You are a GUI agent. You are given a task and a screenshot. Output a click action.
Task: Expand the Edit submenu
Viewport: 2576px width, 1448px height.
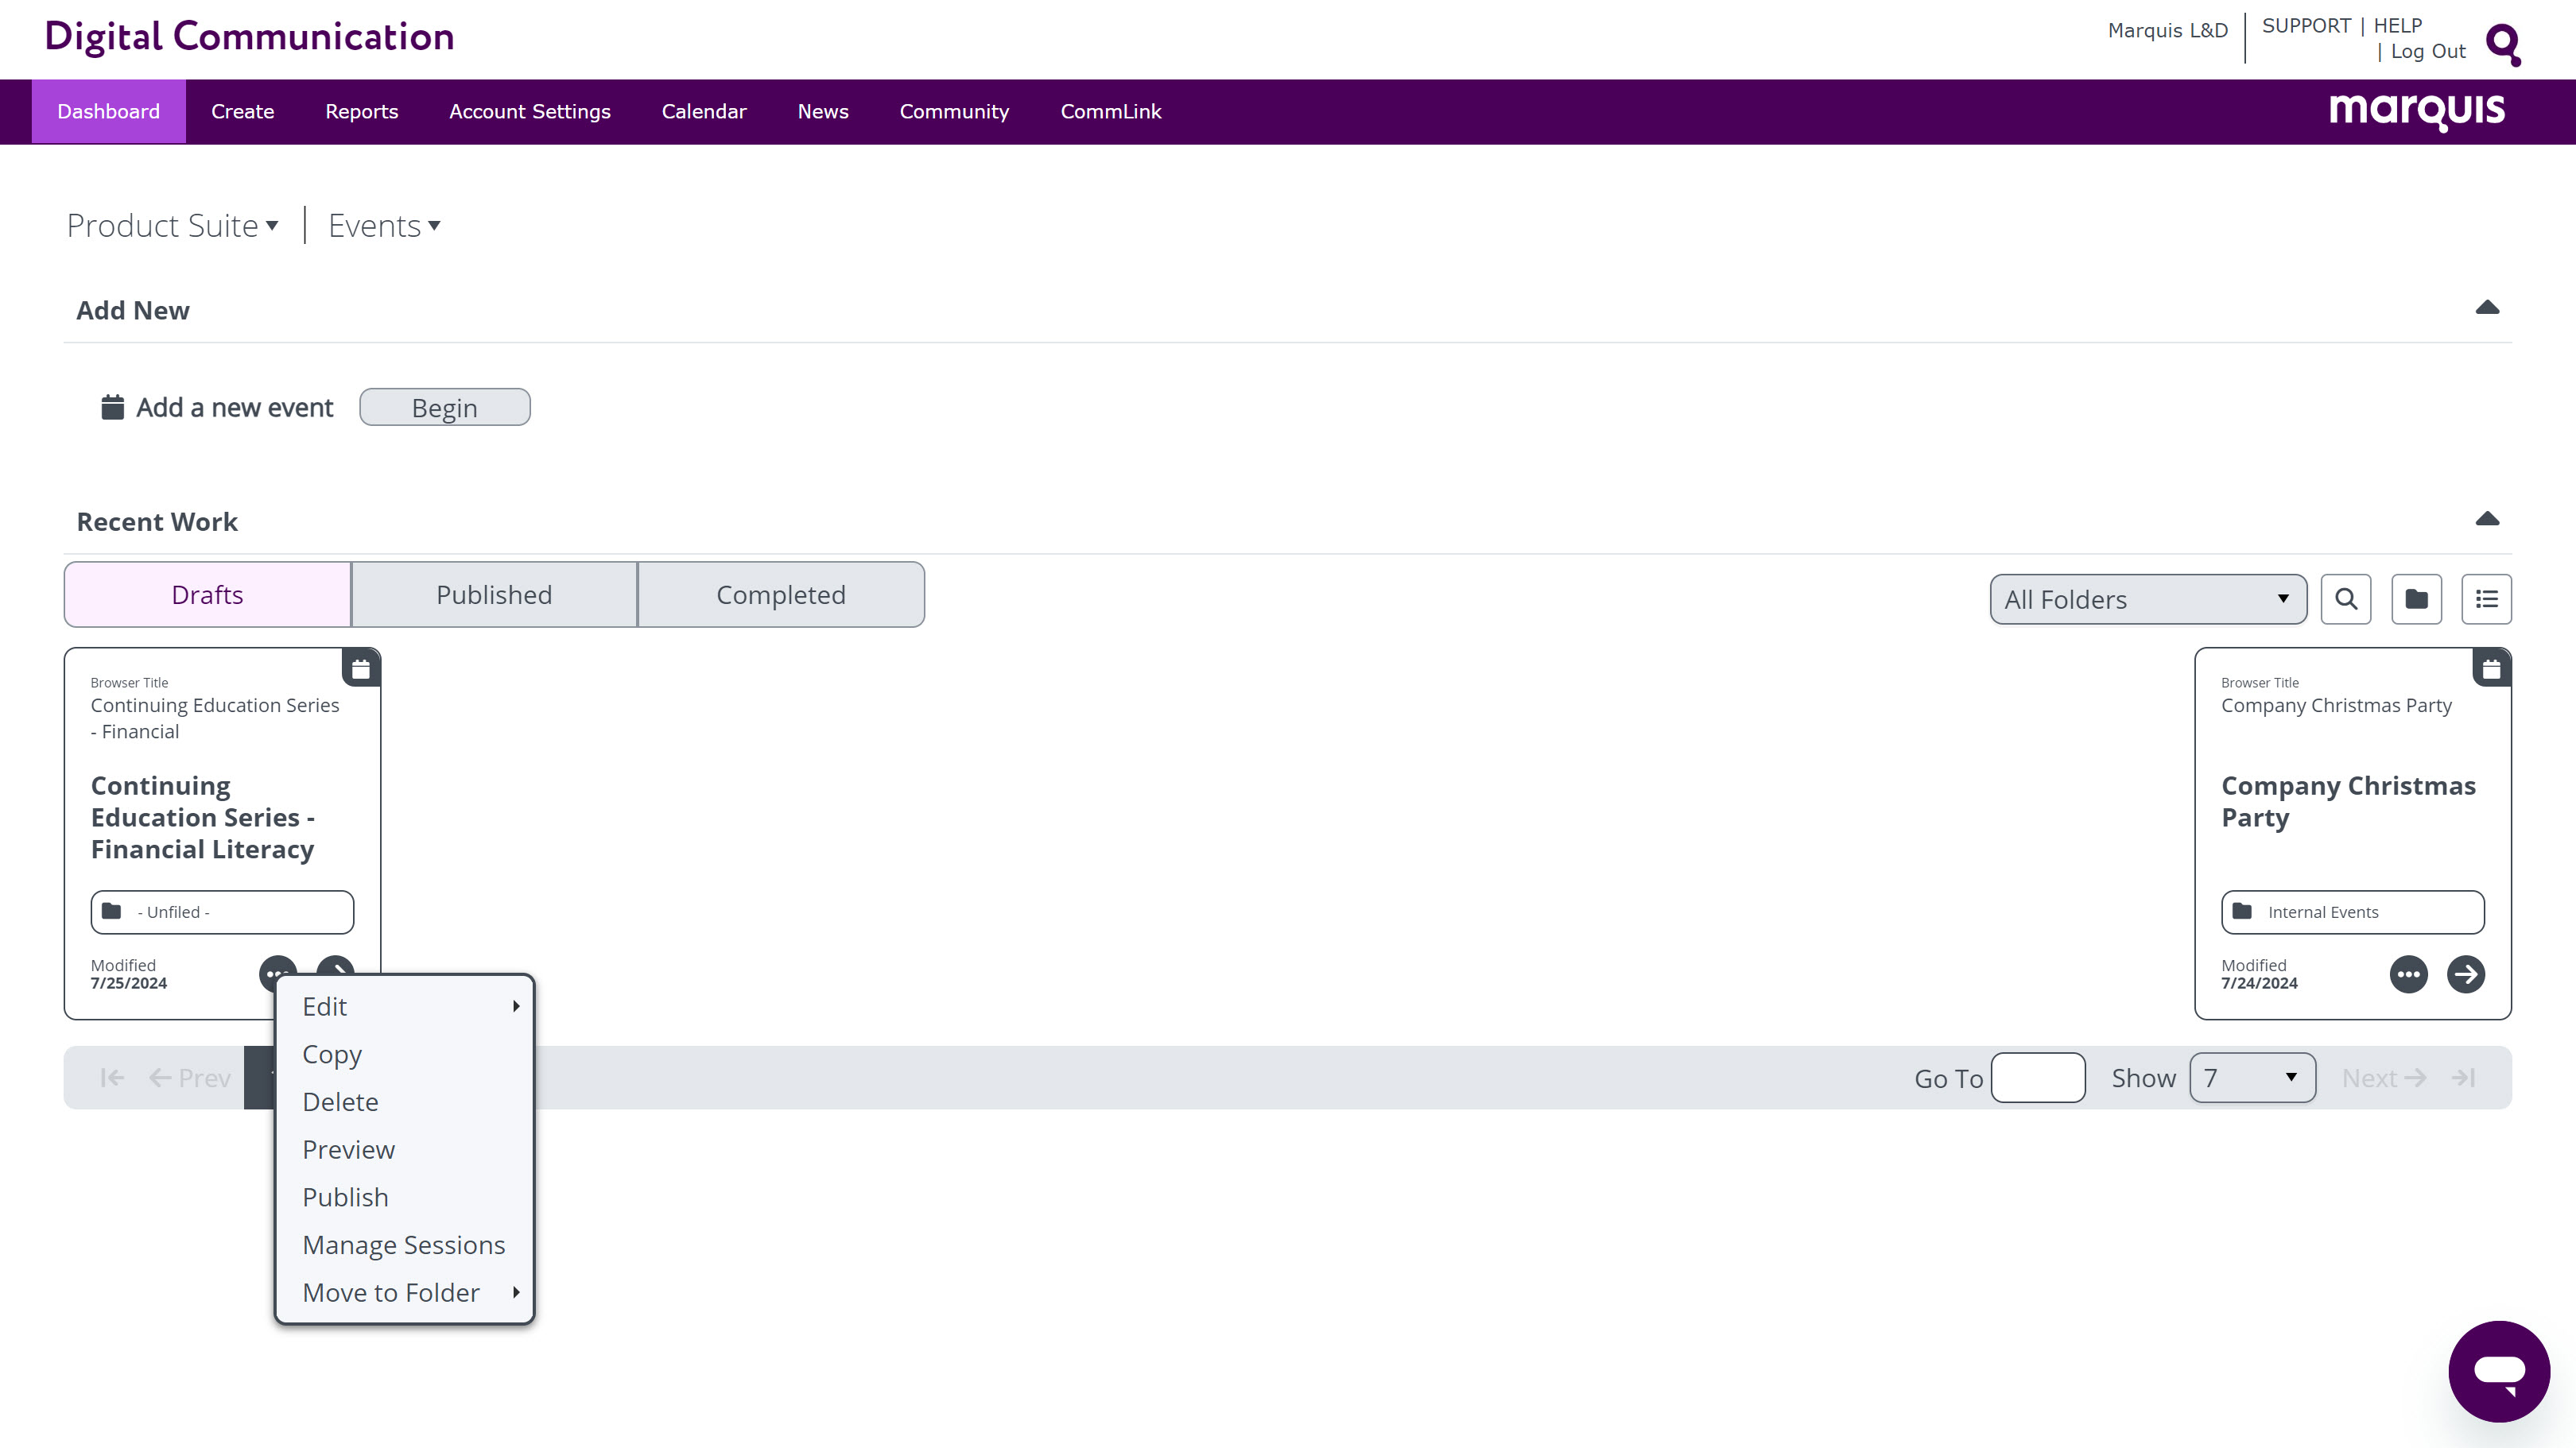[x=404, y=1006]
